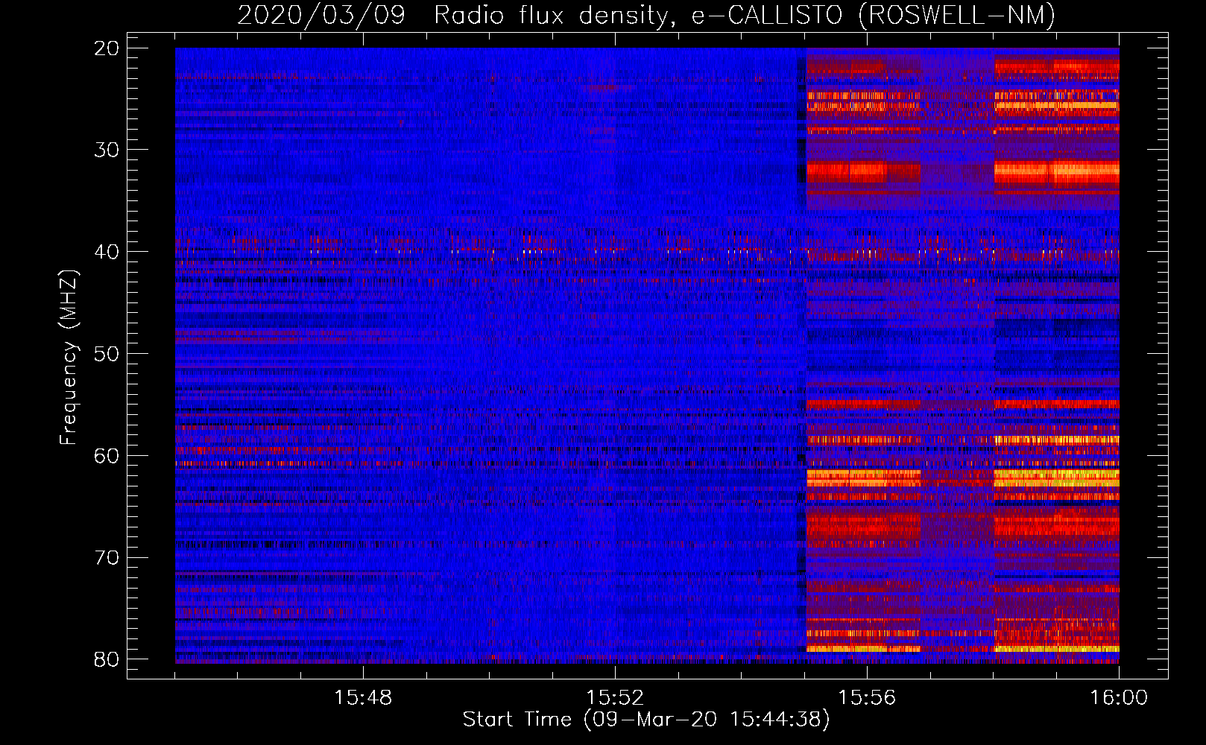The height and width of the screenshot is (745, 1206).
Task: Select the 70 frequency tick label
Action: (x=107, y=558)
